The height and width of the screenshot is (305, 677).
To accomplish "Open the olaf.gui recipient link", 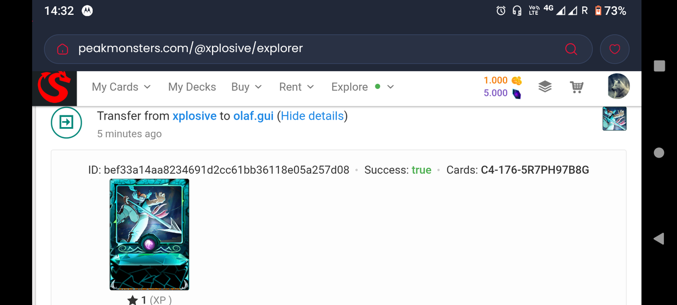I will (x=253, y=116).
